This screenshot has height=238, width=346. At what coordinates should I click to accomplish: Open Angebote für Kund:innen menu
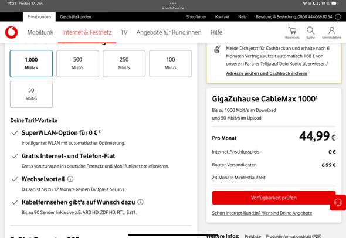pos(169,32)
